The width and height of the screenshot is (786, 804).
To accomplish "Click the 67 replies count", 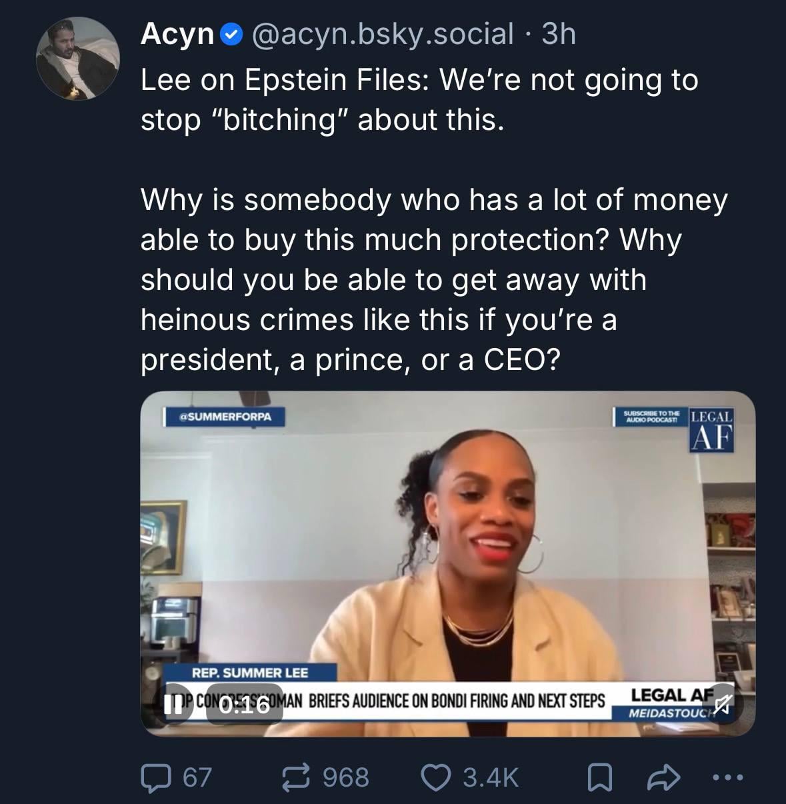I will pos(197,777).
